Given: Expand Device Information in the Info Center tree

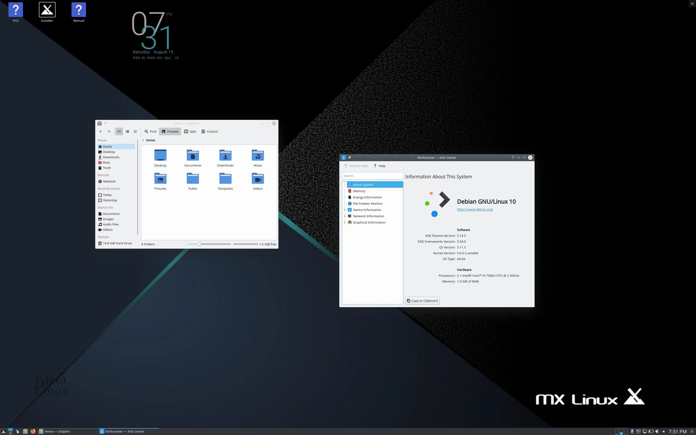Looking at the screenshot, I should click(x=344, y=210).
